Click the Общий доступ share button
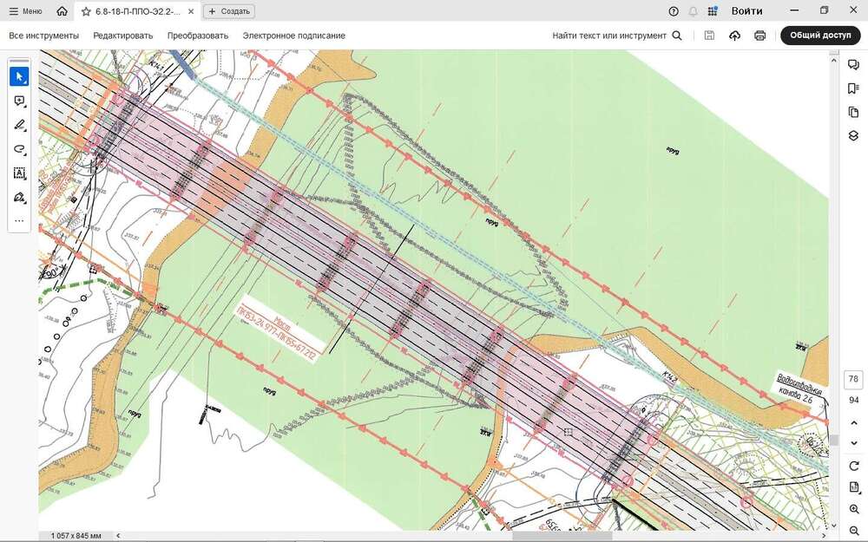The height and width of the screenshot is (542, 868). [820, 36]
